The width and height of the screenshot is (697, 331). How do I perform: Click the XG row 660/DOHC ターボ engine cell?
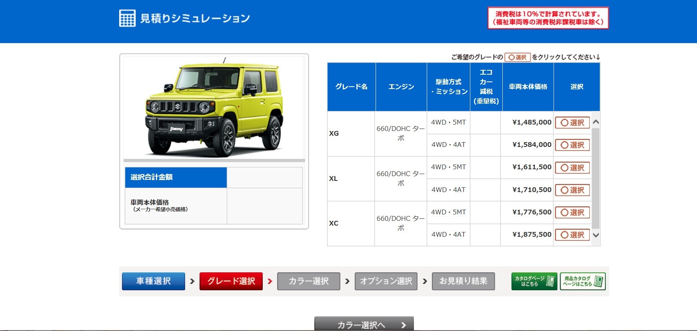pyautogui.click(x=401, y=134)
